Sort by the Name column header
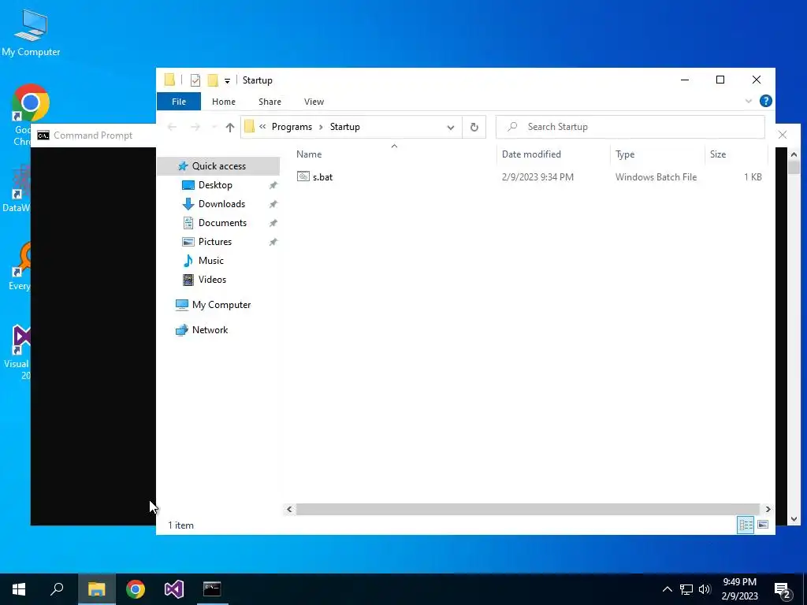The image size is (807, 605). pyautogui.click(x=309, y=154)
